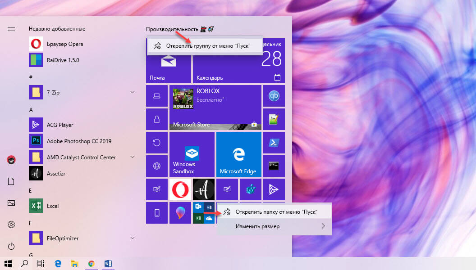Click the user account avatar
476x270 pixels.
pyautogui.click(x=11, y=160)
